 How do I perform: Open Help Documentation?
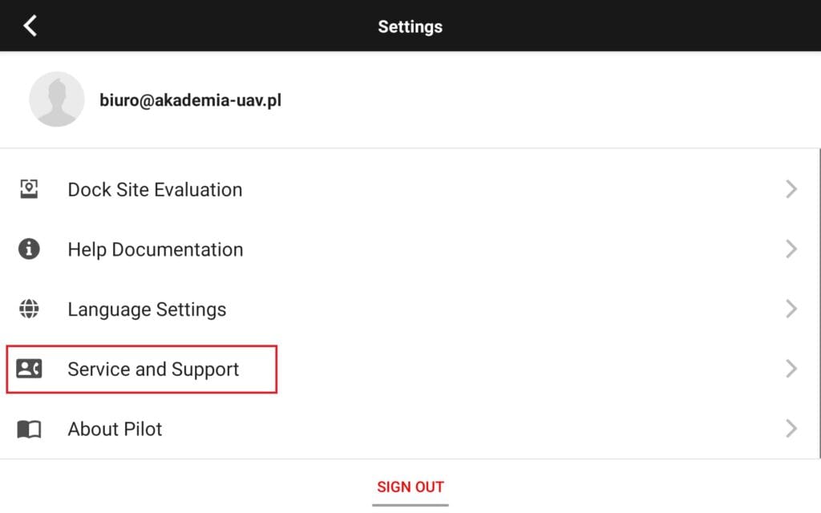pos(156,250)
